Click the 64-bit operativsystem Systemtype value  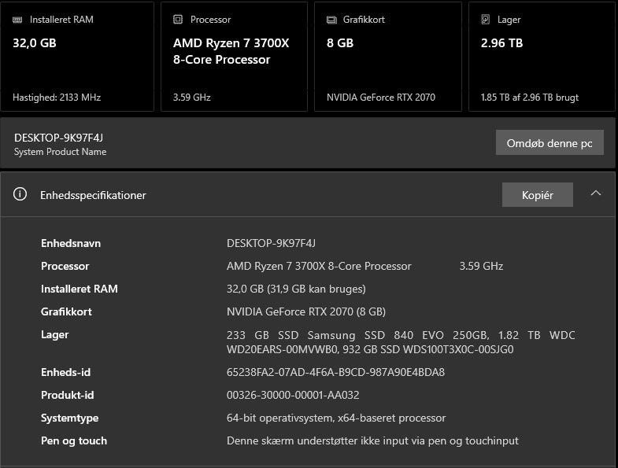click(336, 418)
